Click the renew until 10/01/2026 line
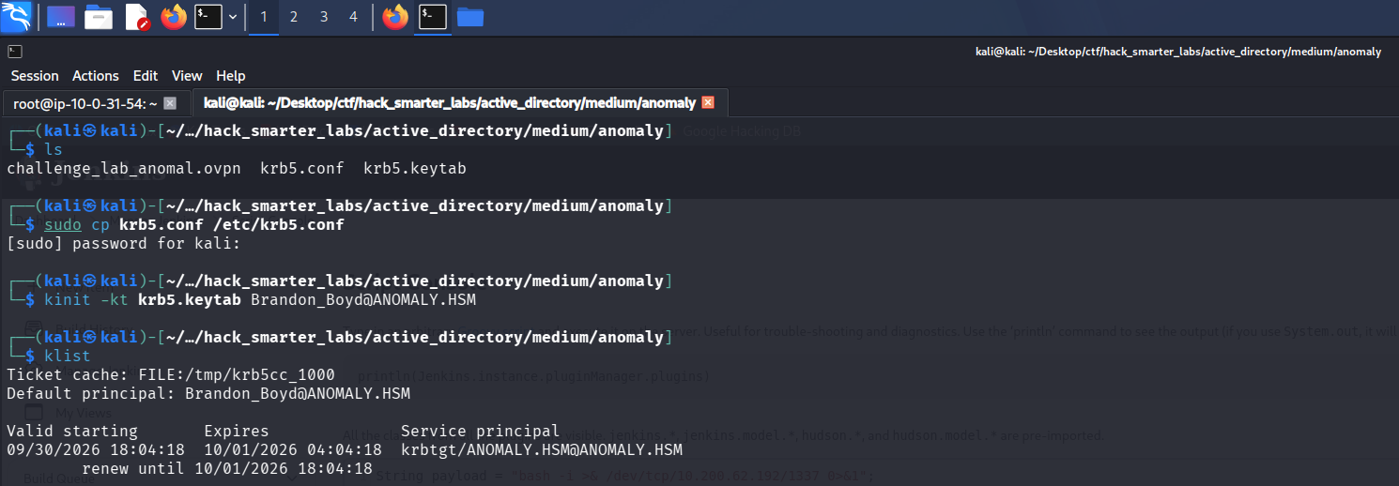 point(227,469)
